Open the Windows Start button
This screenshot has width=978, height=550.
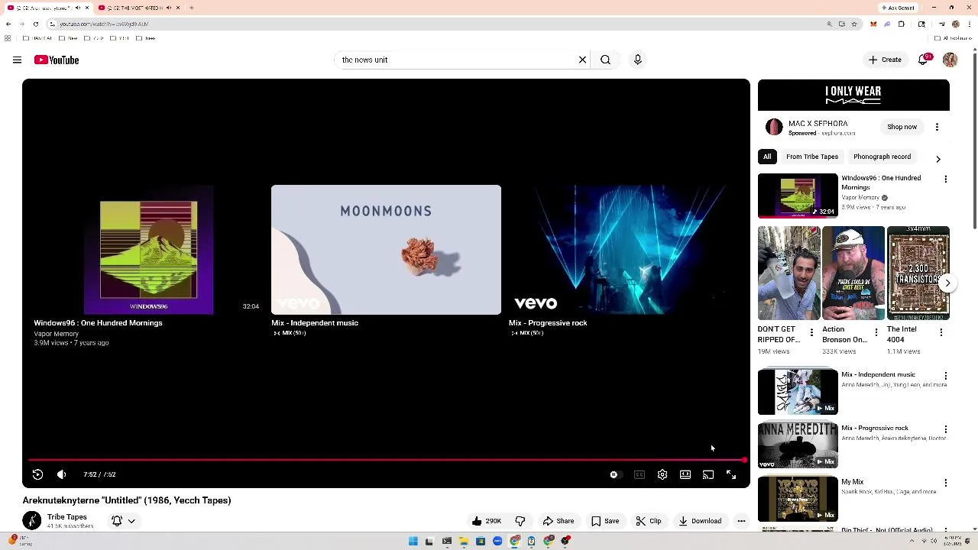coord(413,541)
